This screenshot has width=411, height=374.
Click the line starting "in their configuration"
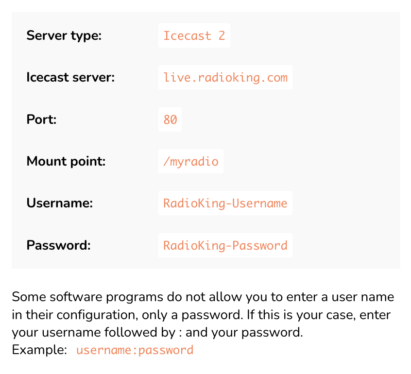pyautogui.click(x=201, y=315)
